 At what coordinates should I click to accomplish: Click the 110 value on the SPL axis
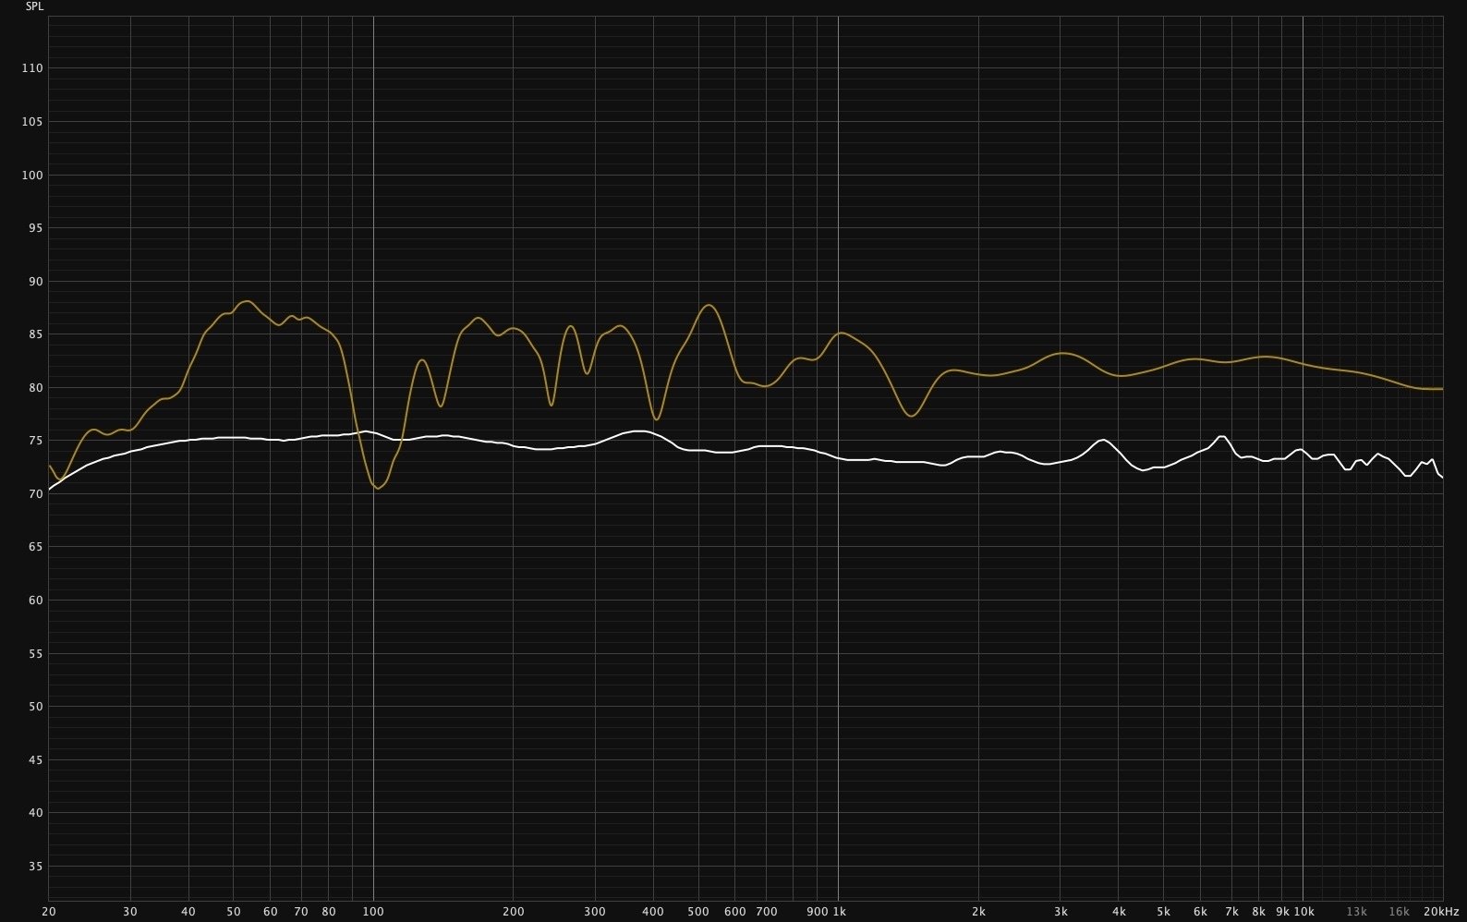pos(32,68)
